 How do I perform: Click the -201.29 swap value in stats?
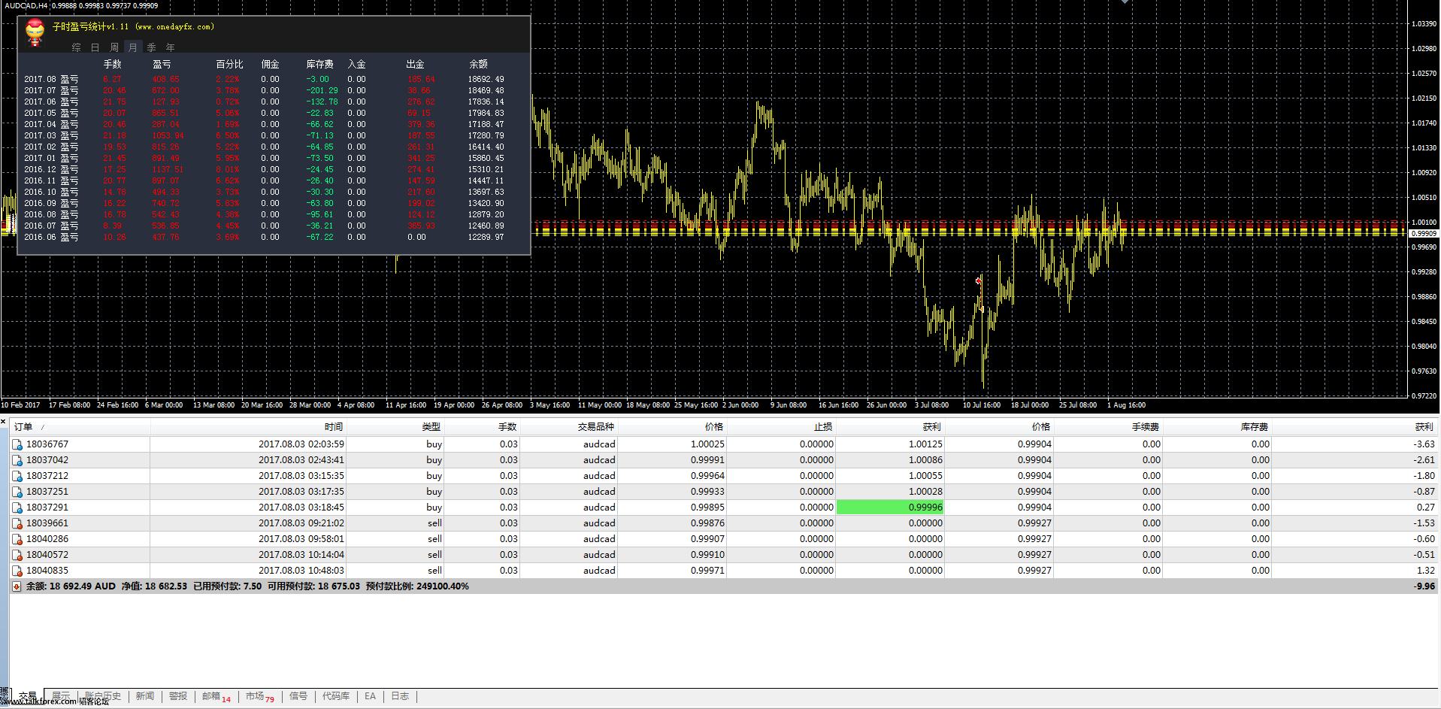click(x=322, y=90)
